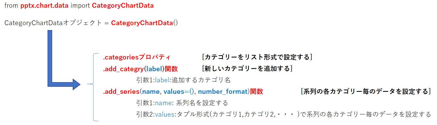Click the 引数1:name 系列名 line
Screen dimensions: 437x125
(x=182, y=103)
